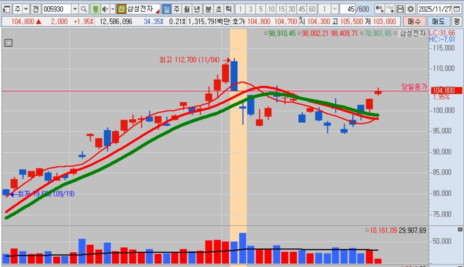Close the volume panel with its small x icon
This screenshot has width=464, height=267.
click(460, 229)
